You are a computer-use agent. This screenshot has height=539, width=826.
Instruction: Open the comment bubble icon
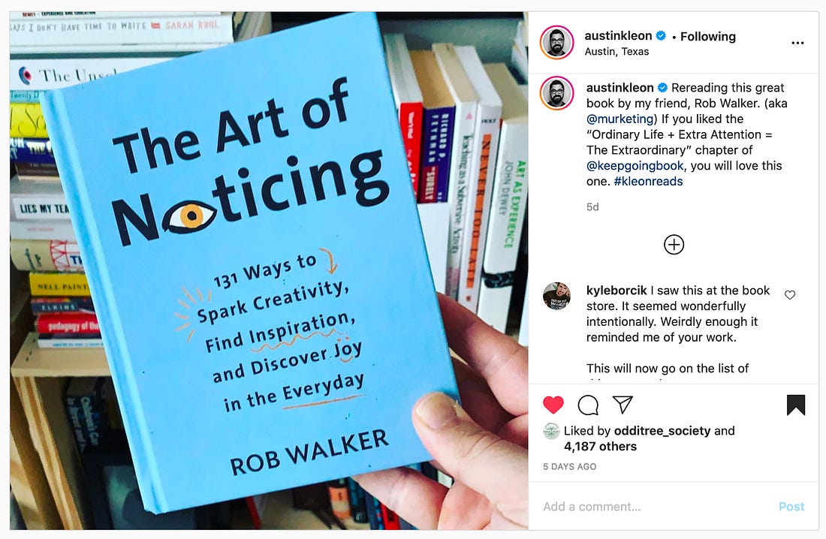point(588,405)
